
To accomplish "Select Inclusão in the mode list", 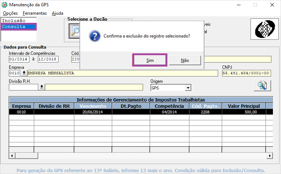I will tap(19, 21).
